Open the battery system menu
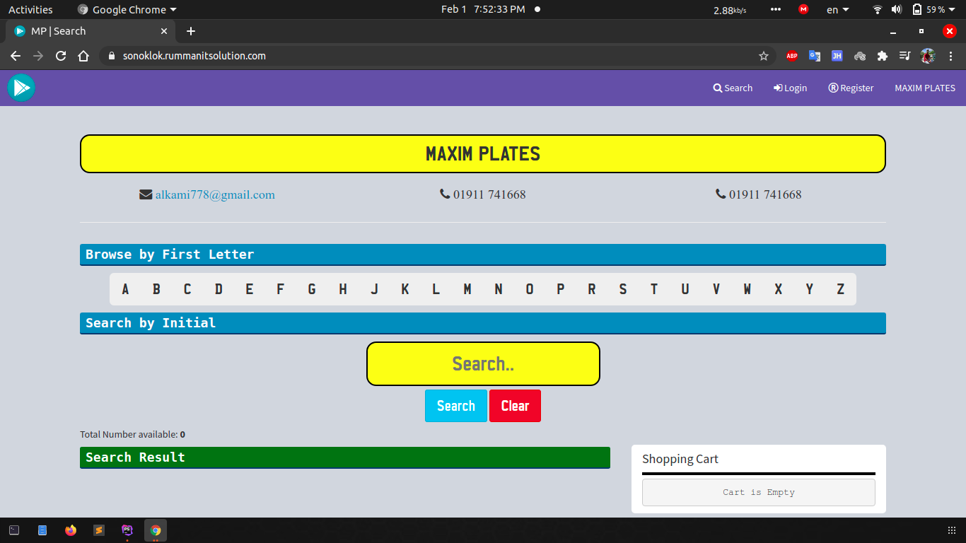This screenshot has height=543, width=966. [929, 10]
